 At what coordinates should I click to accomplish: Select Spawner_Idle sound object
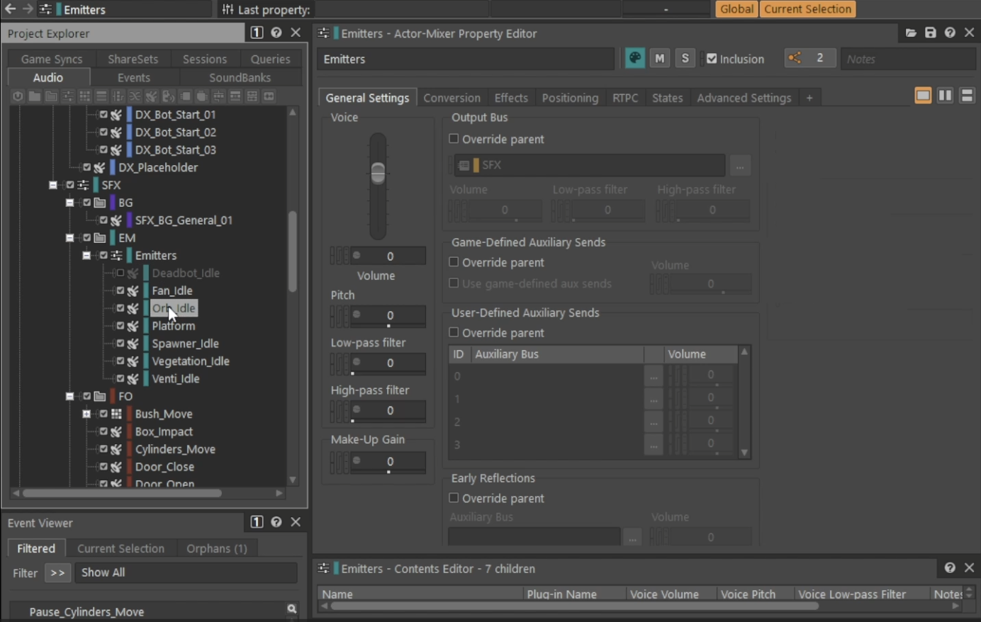coord(185,344)
